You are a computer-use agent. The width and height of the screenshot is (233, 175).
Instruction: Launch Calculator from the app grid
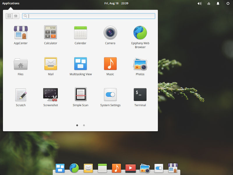click(50, 35)
